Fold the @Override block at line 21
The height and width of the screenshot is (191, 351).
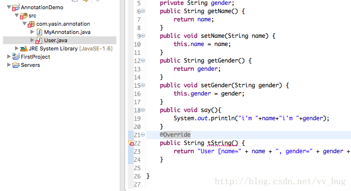click(x=143, y=135)
